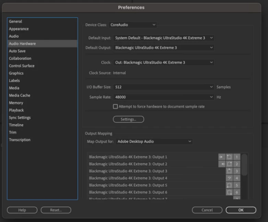Viewport: 268px width, 222px height.
Task: Click the Reset... button
Action: [56, 210]
